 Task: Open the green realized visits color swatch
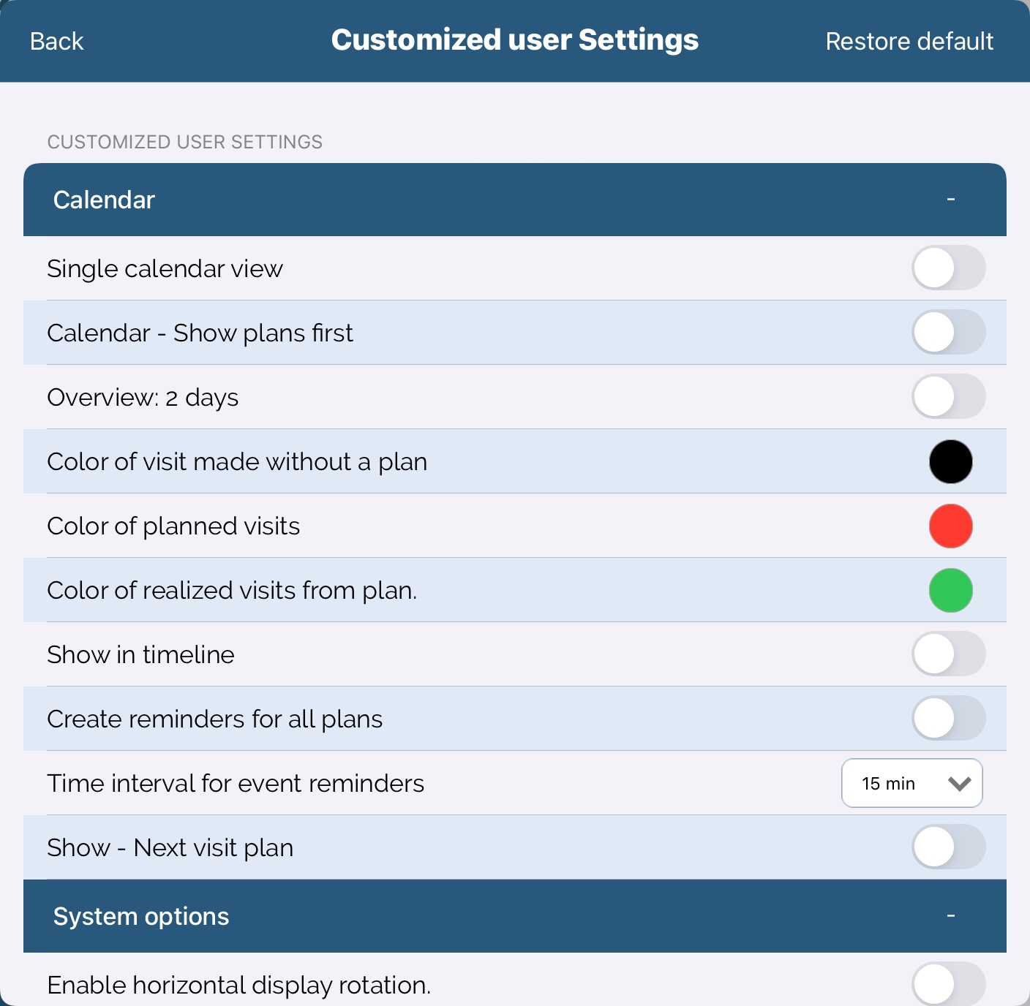click(950, 591)
